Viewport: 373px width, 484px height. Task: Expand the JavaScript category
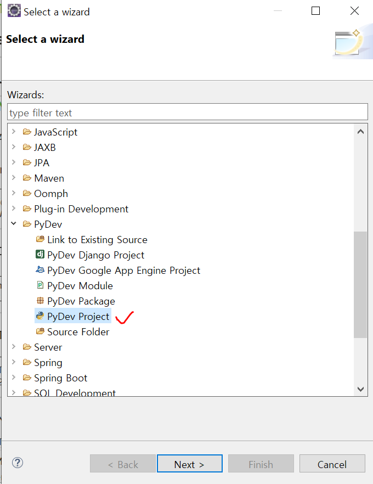coord(14,132)
